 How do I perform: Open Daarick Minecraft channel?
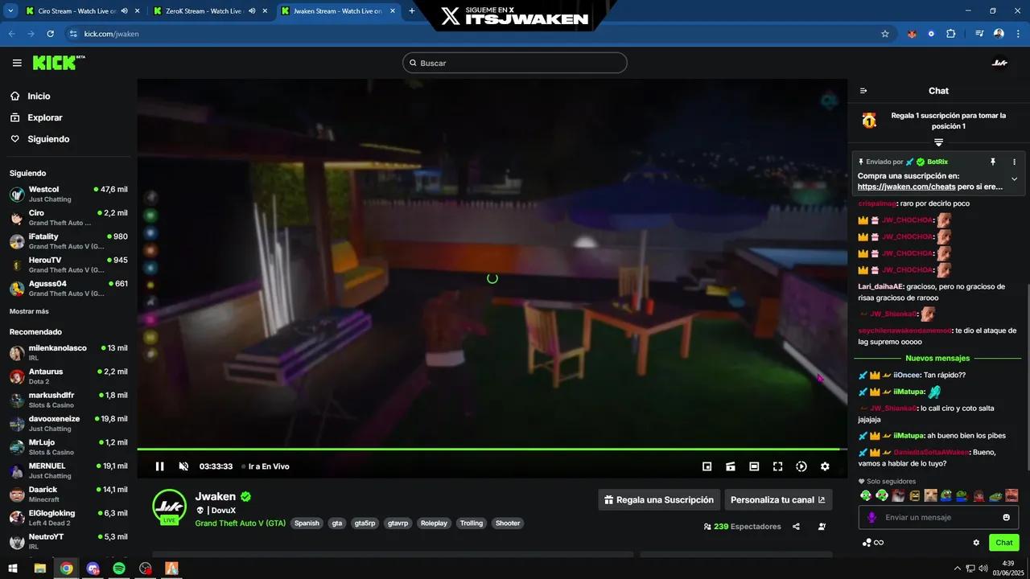[68, 494]
